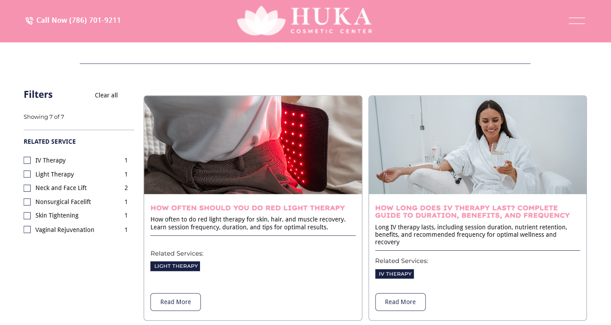This screenshot has width=611, height=325.
Task: Select the Skin Tightening checkbox
Action: (x=27, y=215)
